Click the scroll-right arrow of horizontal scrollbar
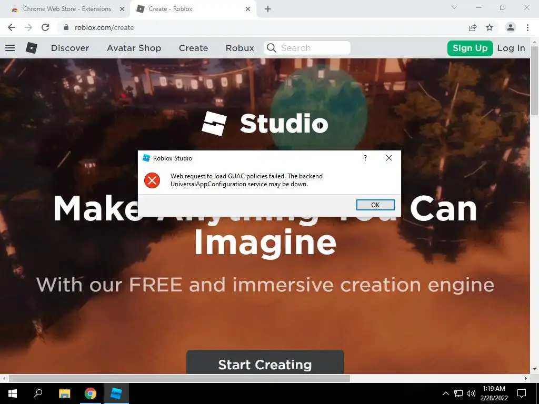The width and height of the screenshot is (539, 404). click(x=526, y=378)
